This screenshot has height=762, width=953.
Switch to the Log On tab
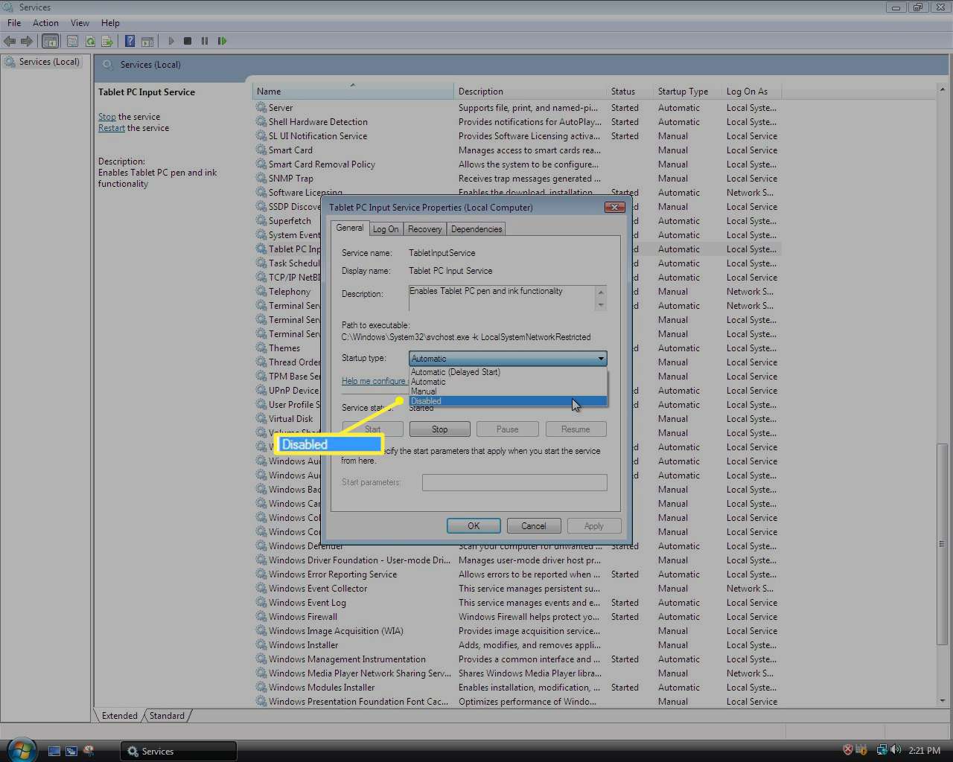pos(386,229)
